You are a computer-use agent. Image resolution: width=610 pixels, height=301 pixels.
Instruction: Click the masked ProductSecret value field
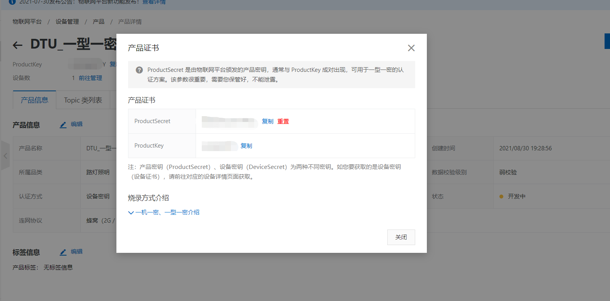[230, 122]
